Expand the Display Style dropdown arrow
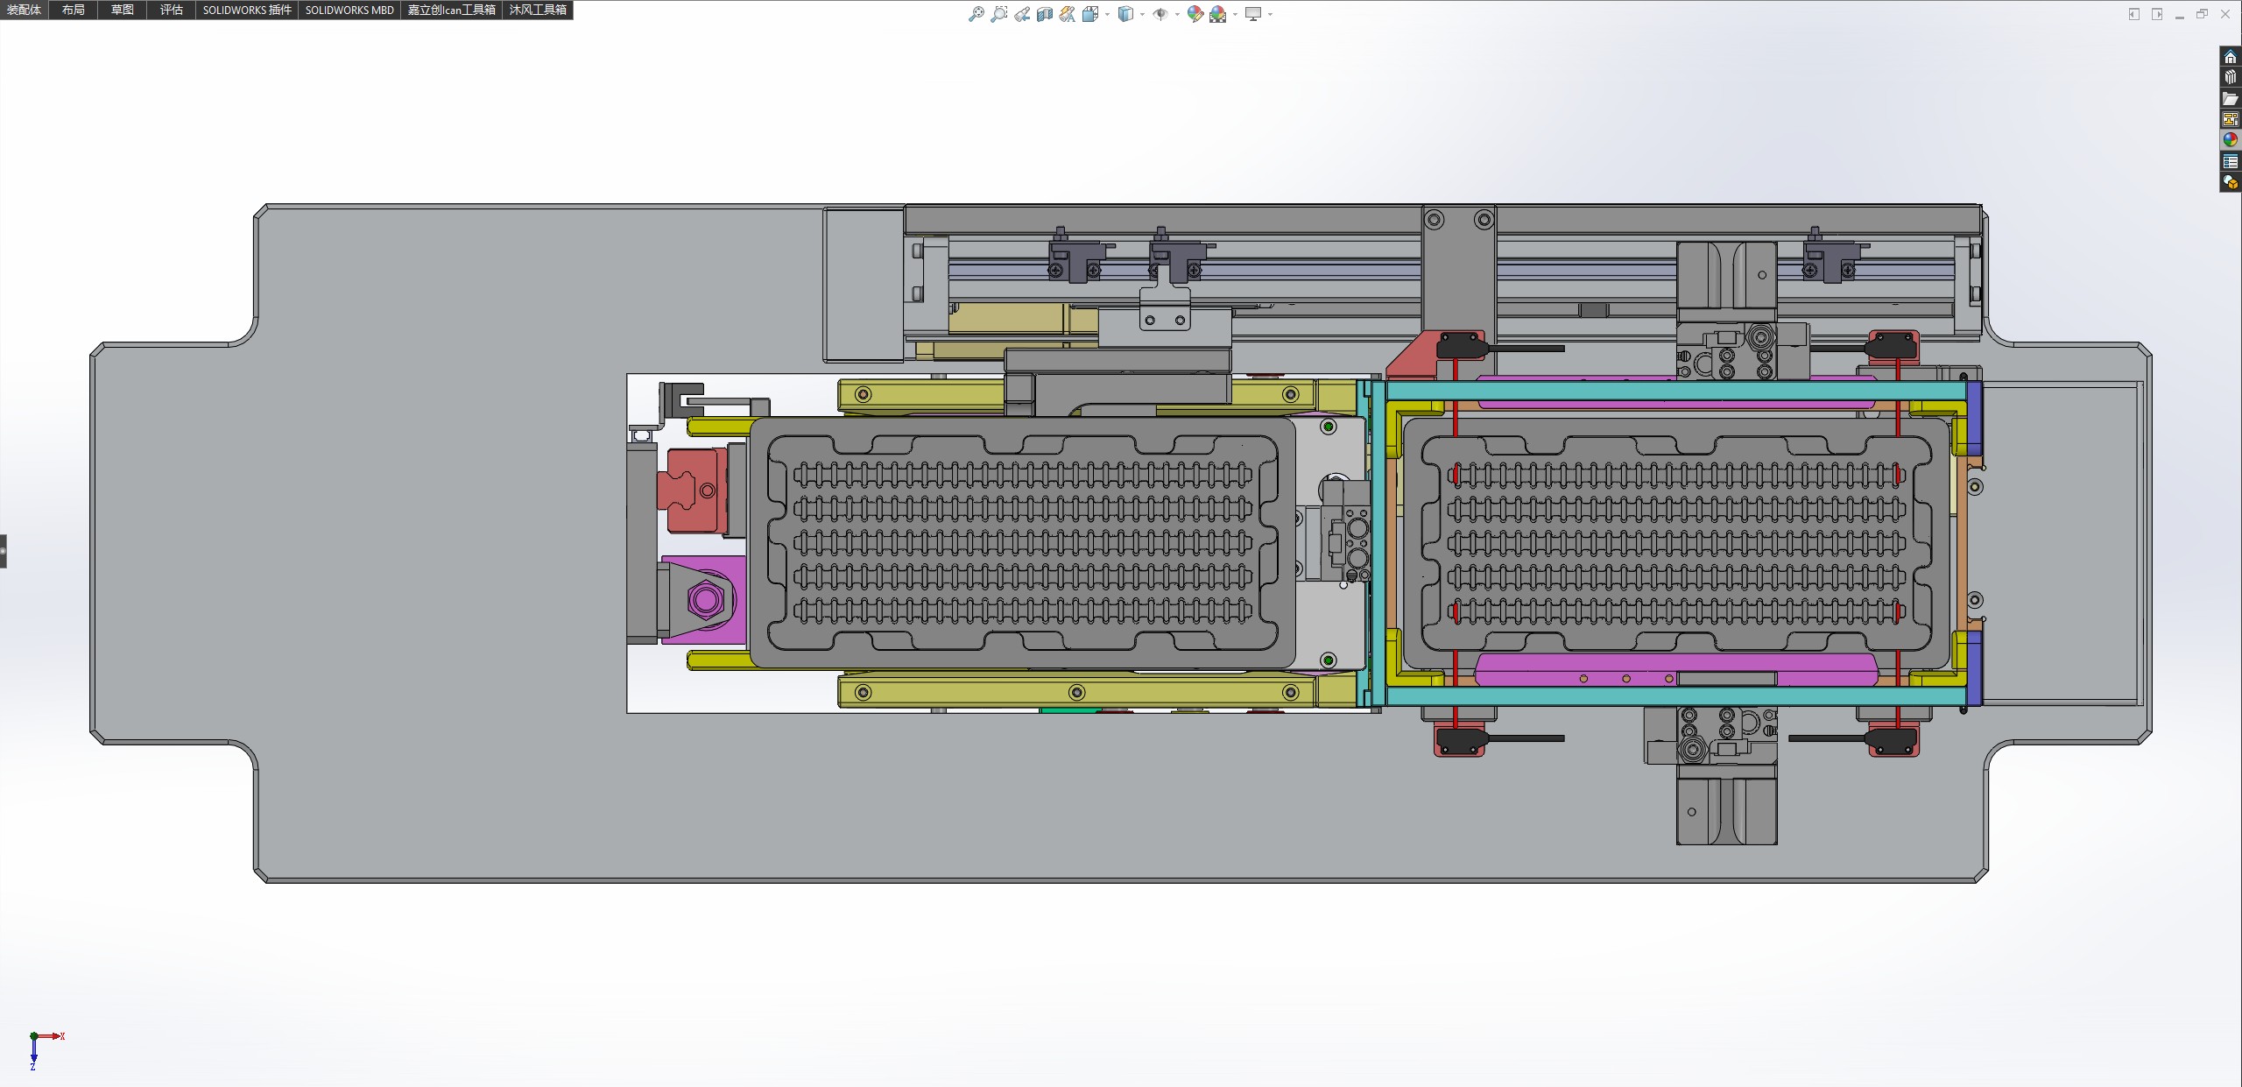This screenshot has height=1087, width=2242. tap(1142, 14)
